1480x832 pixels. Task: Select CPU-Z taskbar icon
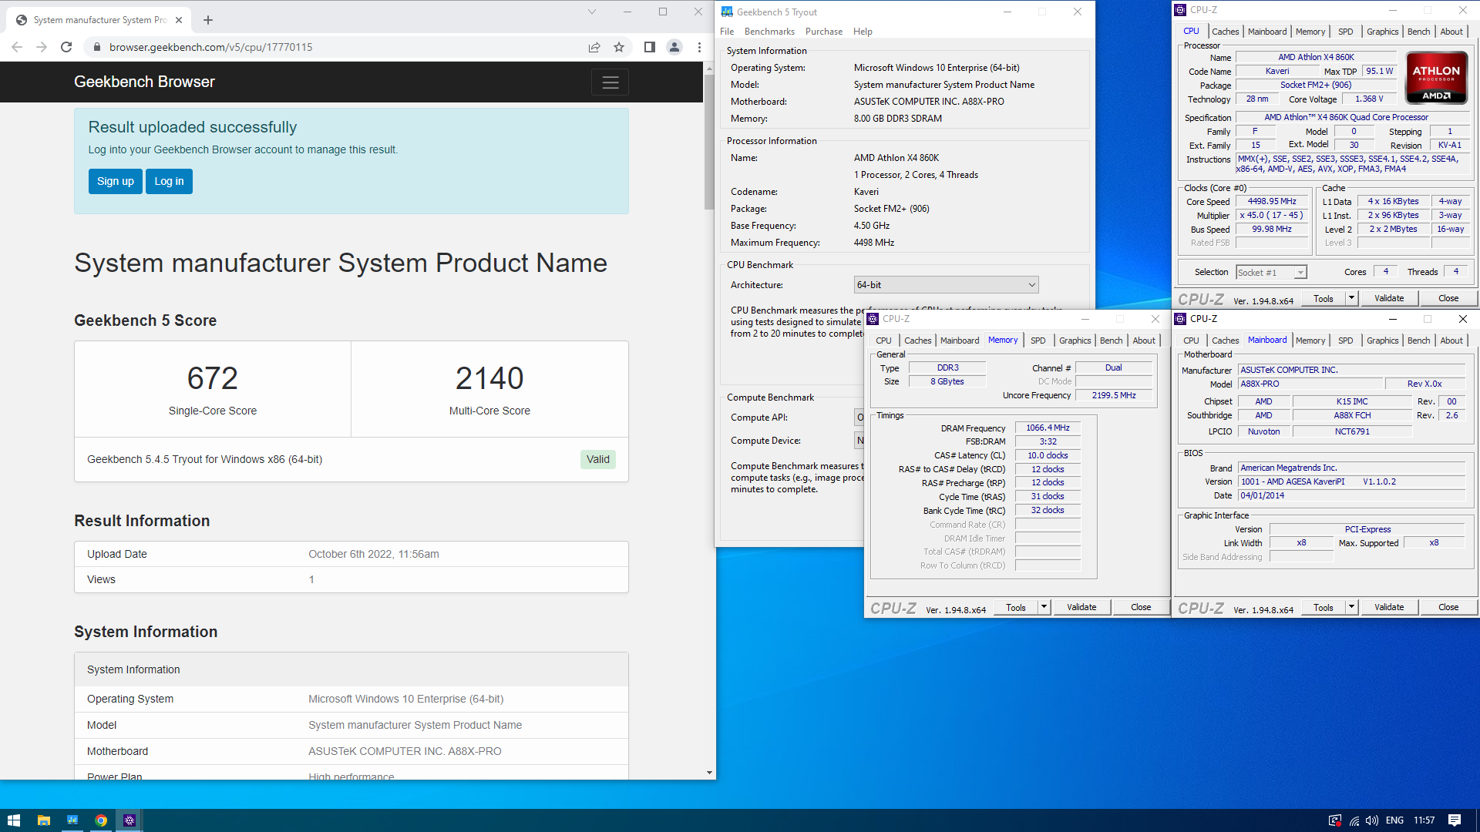click(x=129, y=820)
